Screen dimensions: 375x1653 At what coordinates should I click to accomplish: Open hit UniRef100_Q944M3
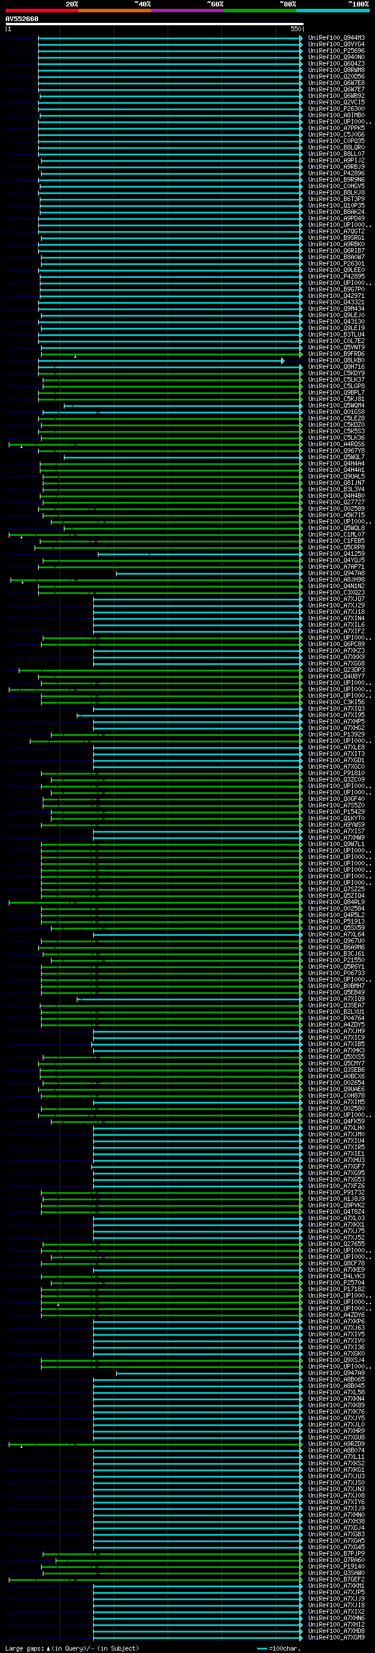[336, 38]
